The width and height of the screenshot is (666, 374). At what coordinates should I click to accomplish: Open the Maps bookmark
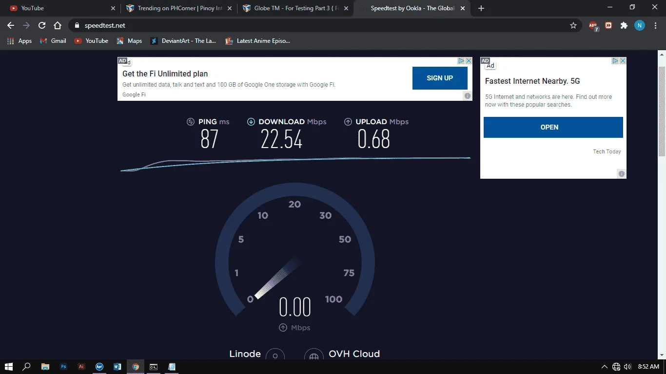(x=129, y=41)
